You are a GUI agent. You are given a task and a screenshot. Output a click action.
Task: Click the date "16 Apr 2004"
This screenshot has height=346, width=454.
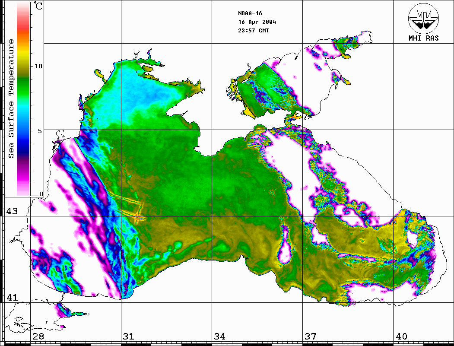(257, 22)
